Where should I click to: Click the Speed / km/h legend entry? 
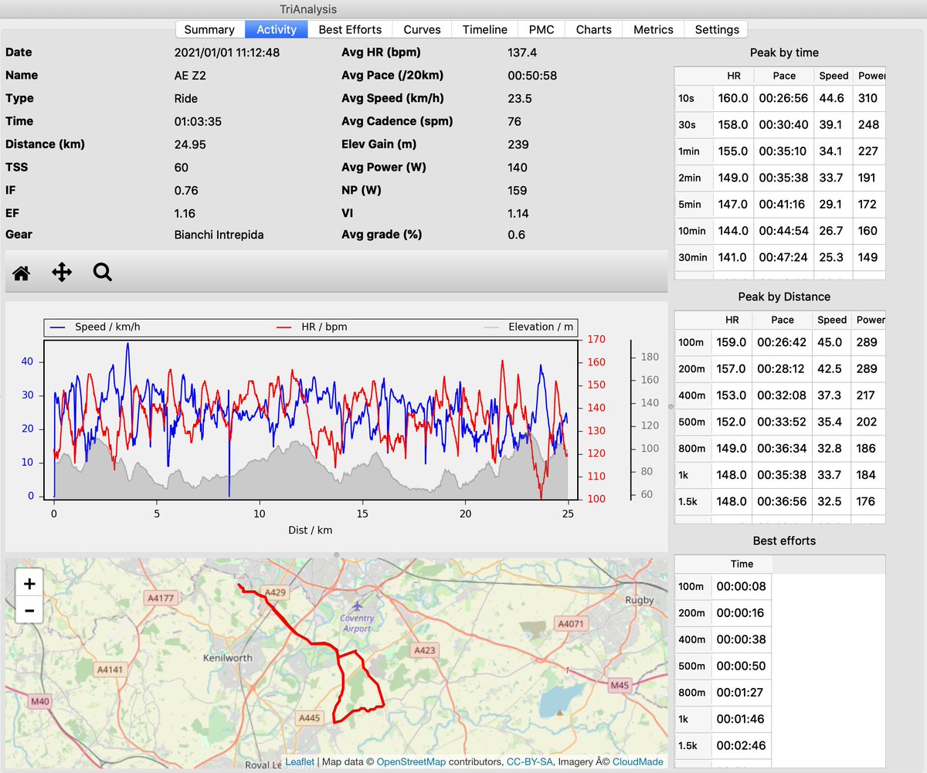coord(95,327)
